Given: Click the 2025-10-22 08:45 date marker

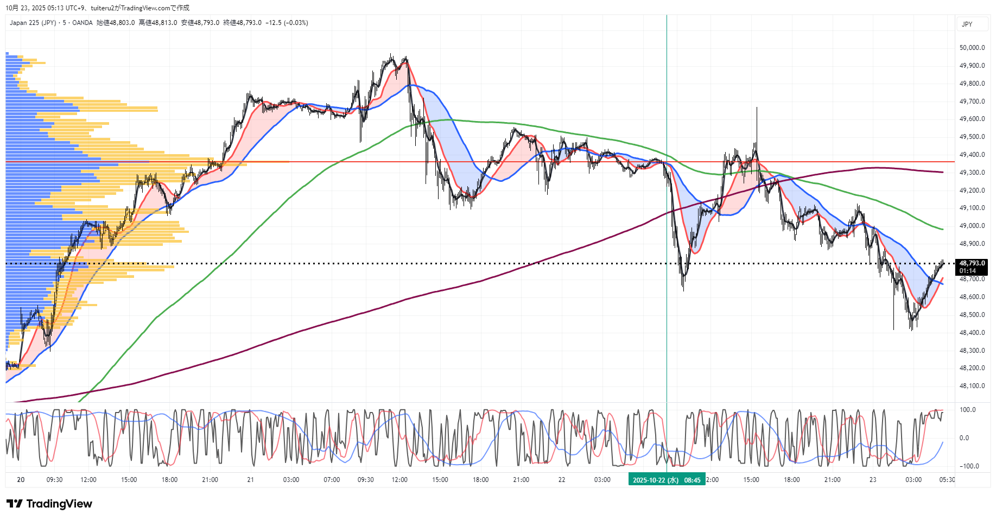Looking at the screenshot, I should (x=667, y=480).
